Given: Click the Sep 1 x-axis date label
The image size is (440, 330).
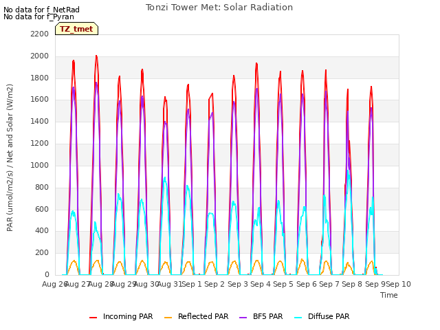Looking at the screenshot, I should [192, 284].
